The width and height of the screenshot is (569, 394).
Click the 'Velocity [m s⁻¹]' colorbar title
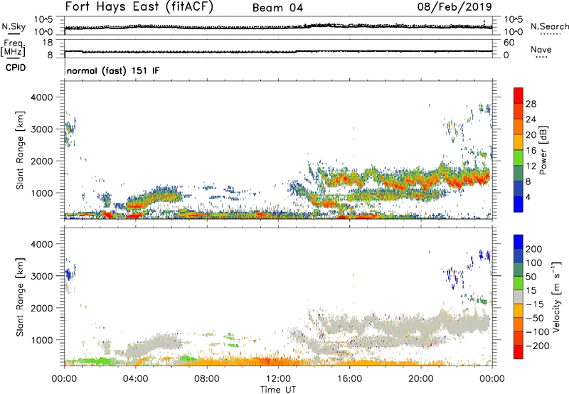tap(556, 297)
